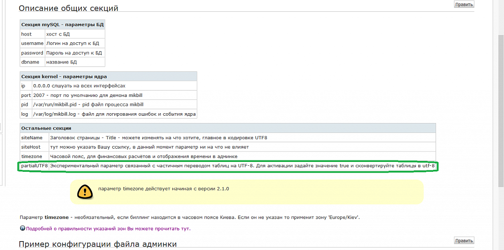Click the highlighted partialUTF8 parameter cell
Image resolution: width=504 pixels, height=250 pixels.
pos(34,166)
